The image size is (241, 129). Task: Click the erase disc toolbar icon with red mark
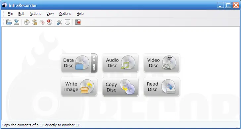click(x=50, y=22)
